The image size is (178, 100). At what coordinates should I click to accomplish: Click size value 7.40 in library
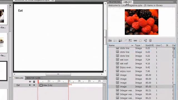(148, 71)
